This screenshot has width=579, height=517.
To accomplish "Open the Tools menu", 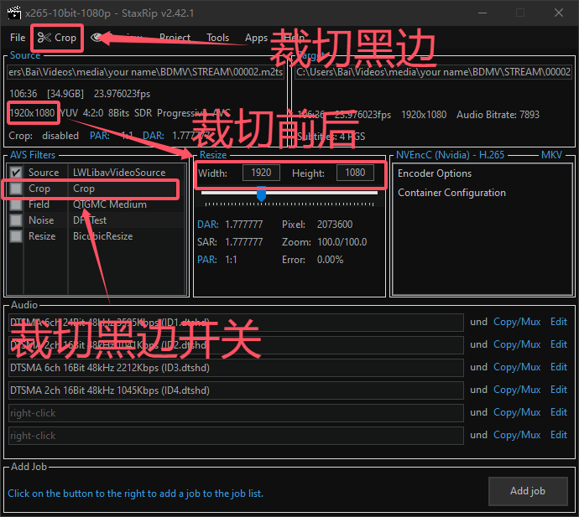I will pyautogui.click(x=217, y=38).
